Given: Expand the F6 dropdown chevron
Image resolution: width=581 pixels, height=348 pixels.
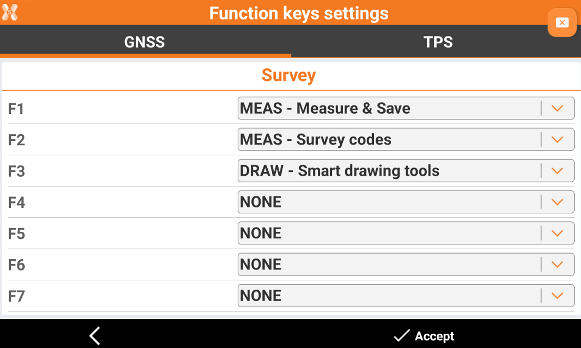Looking at the screenshot, I should 557,264.
